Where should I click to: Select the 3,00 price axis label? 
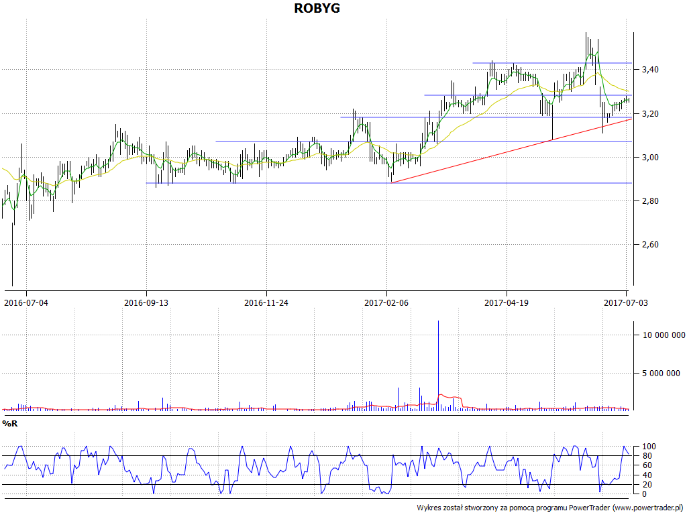coord(649,158)
